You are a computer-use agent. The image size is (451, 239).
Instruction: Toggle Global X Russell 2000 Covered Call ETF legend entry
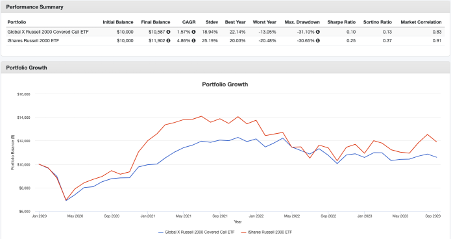tap(197, 232)
